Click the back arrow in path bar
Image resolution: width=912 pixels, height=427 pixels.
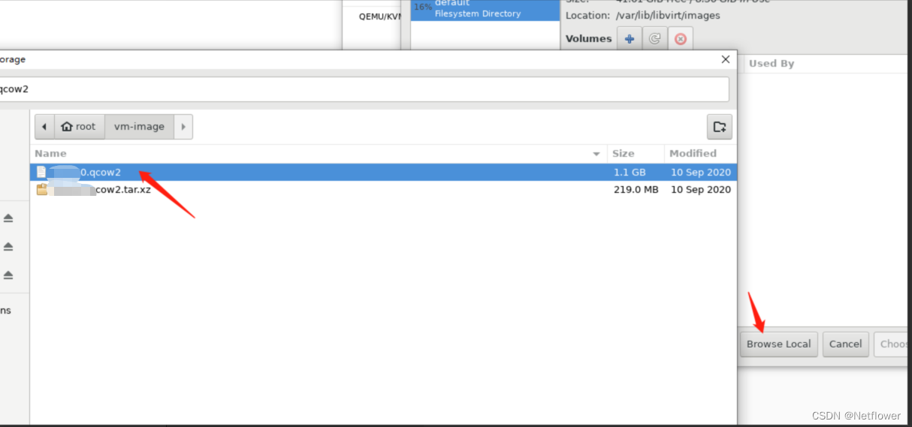[44, 127]
